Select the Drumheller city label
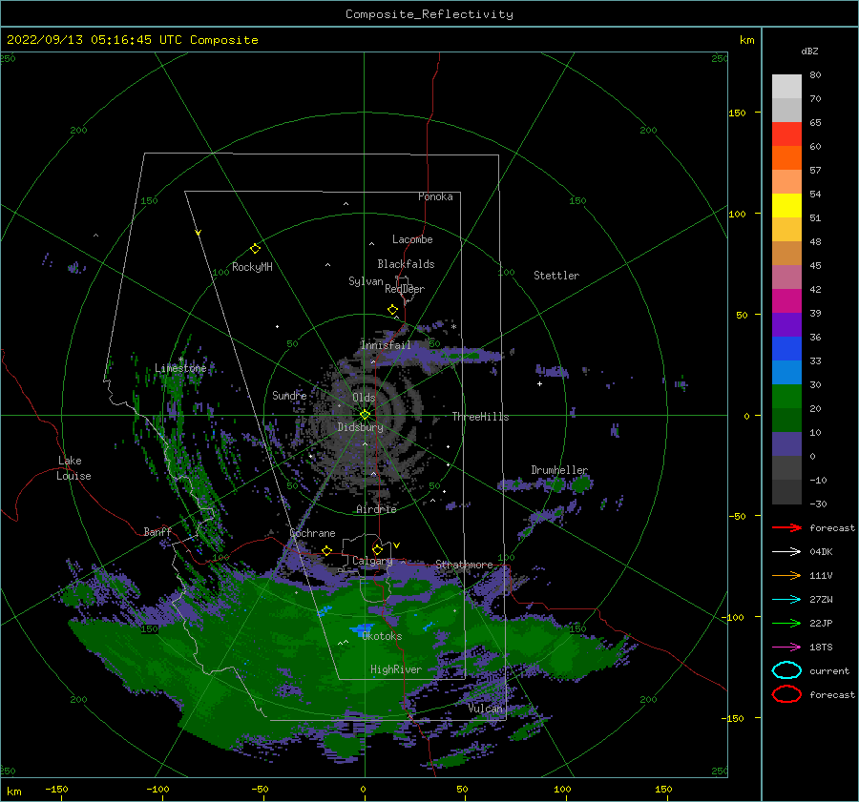The height and width of the screenshot is (802, 859). pos(559,470)
